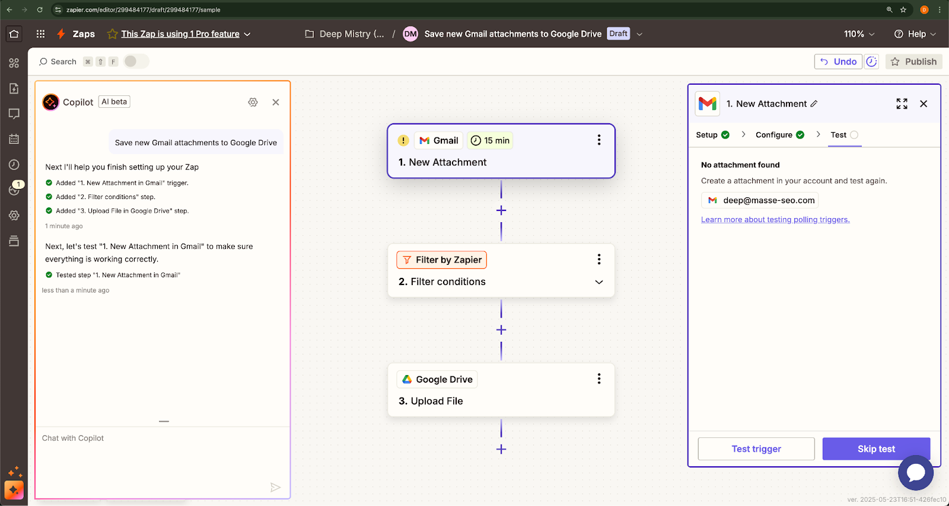Open the comments icon in left sidebar

pos(14,114)
